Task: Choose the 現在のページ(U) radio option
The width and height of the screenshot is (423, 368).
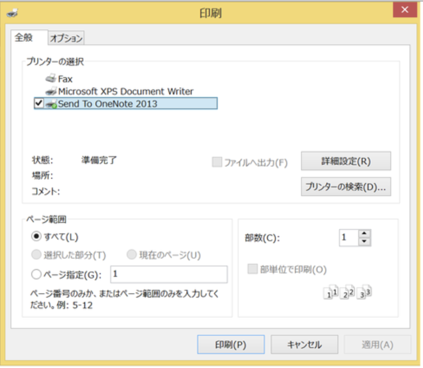Action: coord(131,254)
